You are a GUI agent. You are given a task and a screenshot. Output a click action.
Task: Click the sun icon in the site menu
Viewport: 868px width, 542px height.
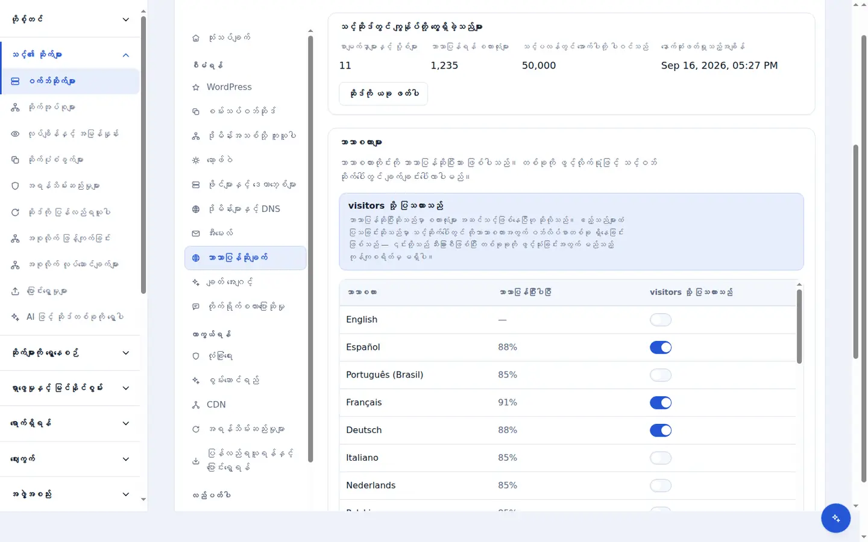(x=195, y=160)
